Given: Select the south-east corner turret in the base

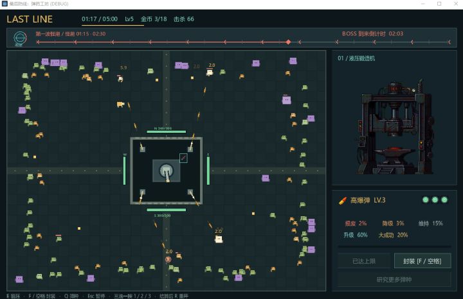Looking at the screenshot, I should pyautogui.click(x=190, y=192).
